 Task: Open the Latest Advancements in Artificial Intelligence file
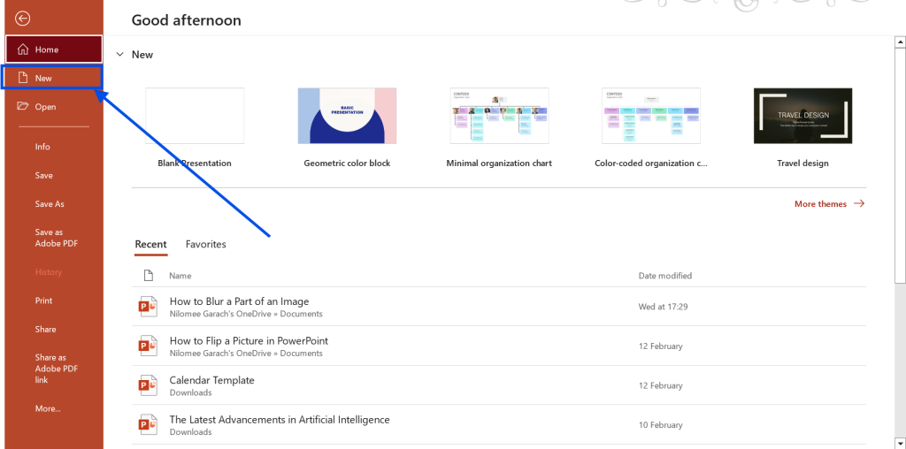tap(280, 420)
